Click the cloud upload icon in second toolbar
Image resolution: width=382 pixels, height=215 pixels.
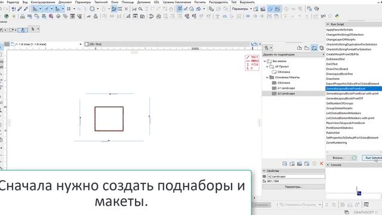tap(58, 16)
